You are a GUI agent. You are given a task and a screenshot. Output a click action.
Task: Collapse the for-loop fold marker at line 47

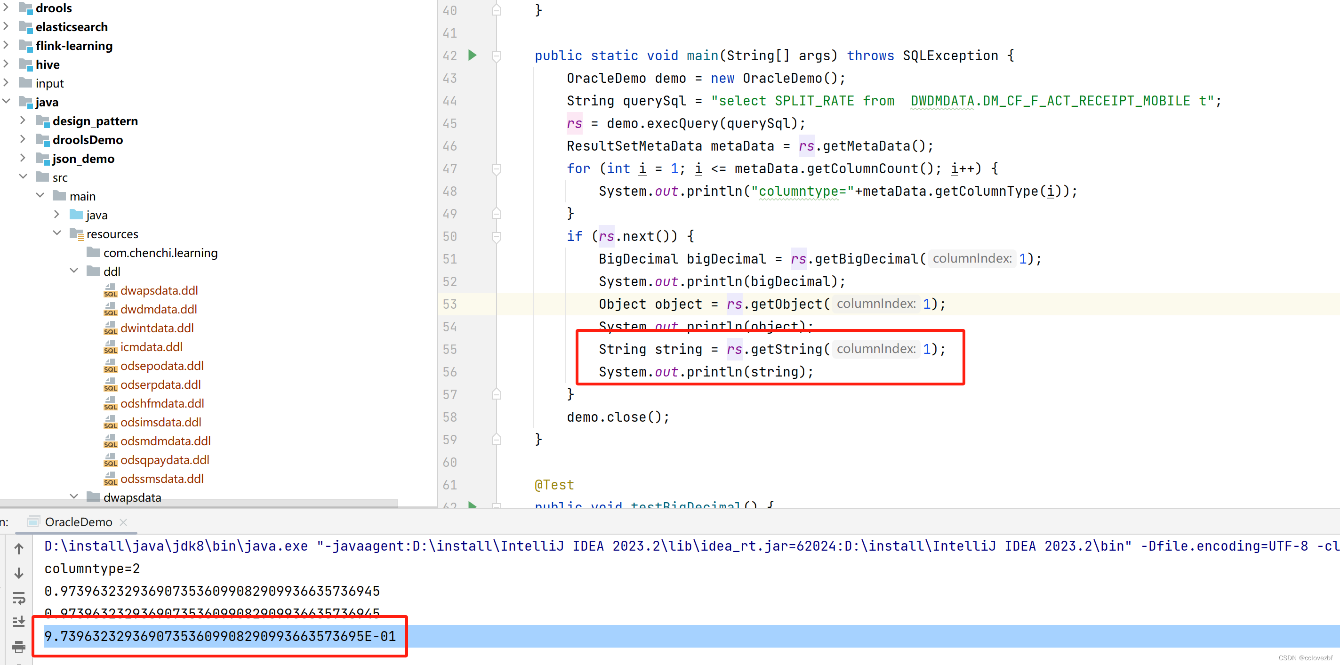tap(496, 168)
